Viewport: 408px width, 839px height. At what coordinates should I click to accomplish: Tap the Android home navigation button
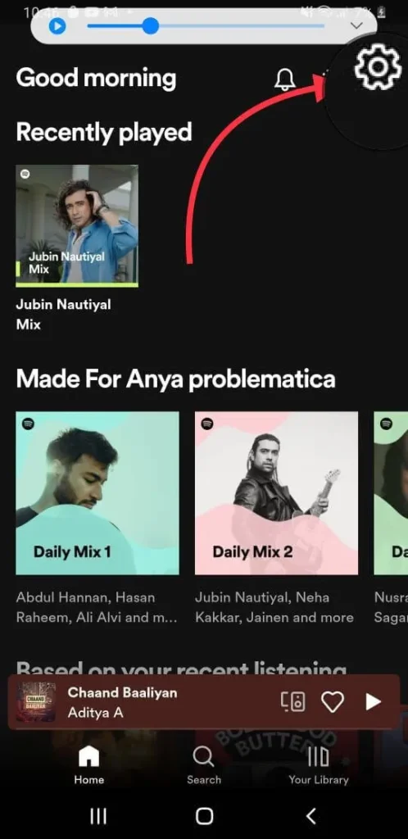click(x=204, y=816)
